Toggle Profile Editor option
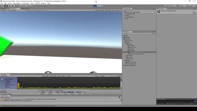197x111 pixels. pyautogui.click(x=53, y=76)
